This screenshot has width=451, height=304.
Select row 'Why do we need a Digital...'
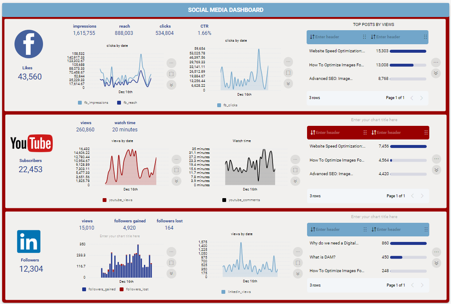pyautogui.click(x=368, y=243)
